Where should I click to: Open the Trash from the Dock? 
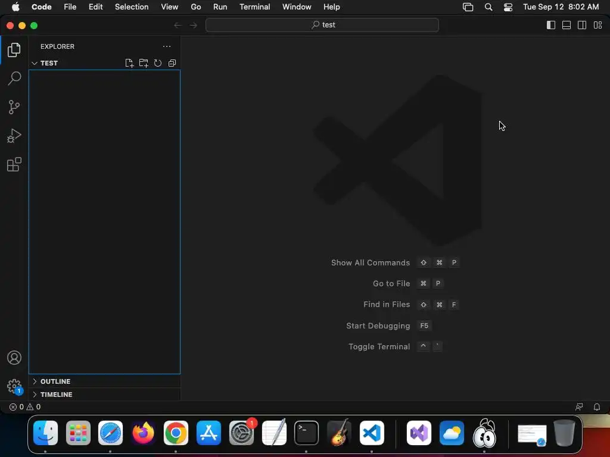565,433
